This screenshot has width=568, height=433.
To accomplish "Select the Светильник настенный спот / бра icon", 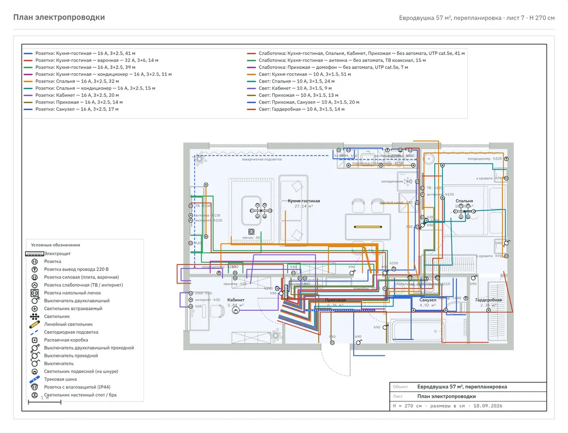I will 35,395.
